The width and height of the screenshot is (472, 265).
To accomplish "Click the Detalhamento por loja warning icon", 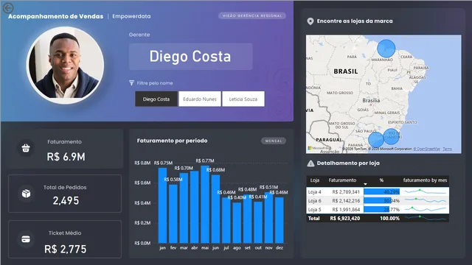I will tap(310, 163).
